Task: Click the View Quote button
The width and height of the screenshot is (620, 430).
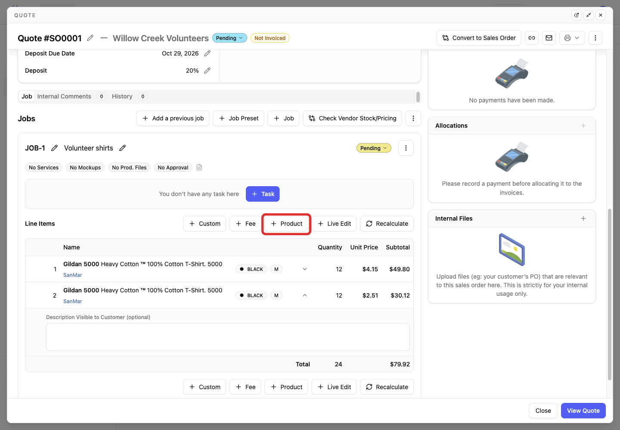Action: tap(583, 411)
